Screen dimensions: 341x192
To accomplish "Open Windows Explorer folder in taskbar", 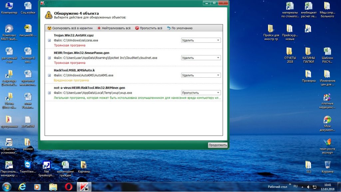I will (x=53, y=187).
